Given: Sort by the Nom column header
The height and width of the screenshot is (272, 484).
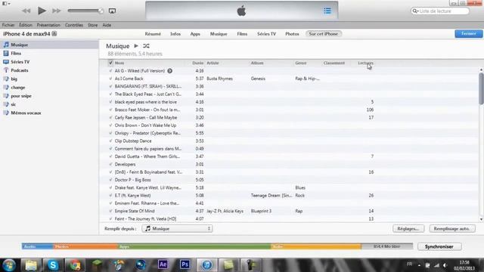Looking at the screenshot, I should tap(119, 63).
